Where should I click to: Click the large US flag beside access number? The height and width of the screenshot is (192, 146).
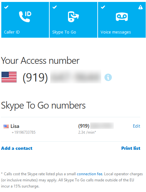click(x=9, y=77)
